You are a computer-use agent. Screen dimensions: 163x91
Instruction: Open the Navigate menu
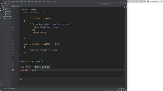[13, 1]
